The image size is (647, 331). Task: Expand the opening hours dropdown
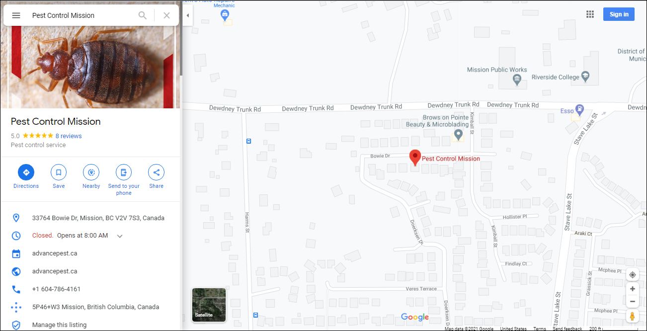pos(120,236)
